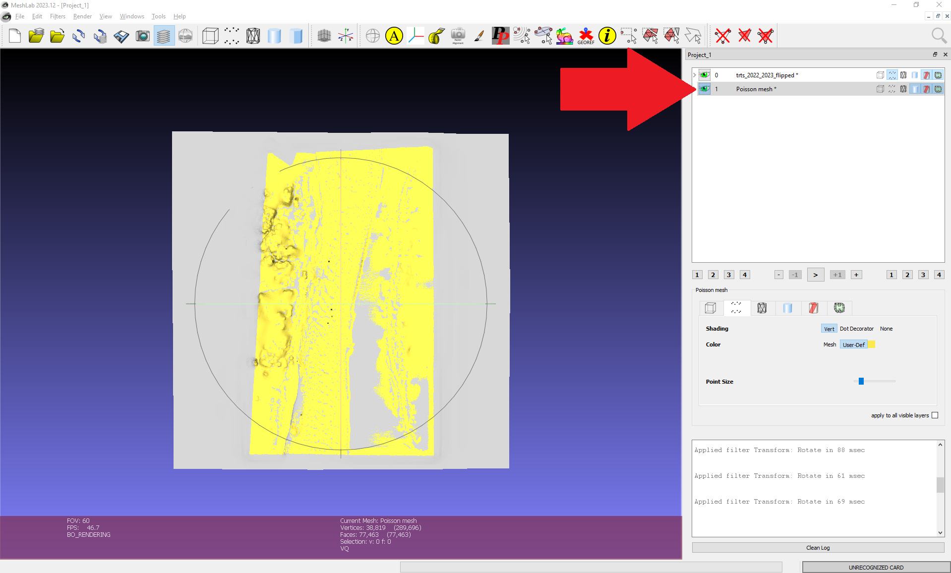Open the bounding box properties tab

(710, 308)
